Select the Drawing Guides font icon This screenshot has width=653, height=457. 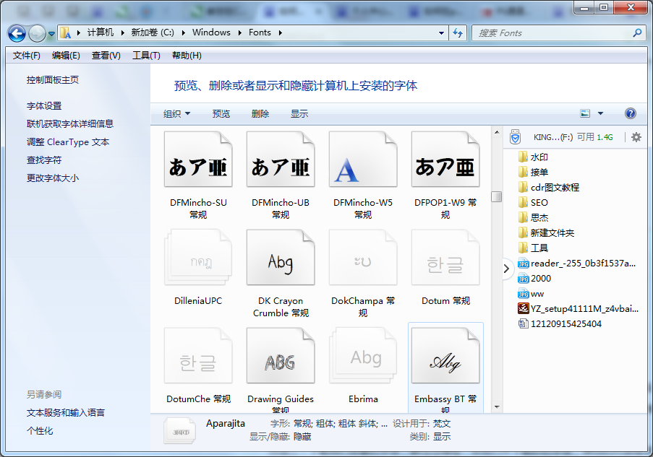(281, 355)
